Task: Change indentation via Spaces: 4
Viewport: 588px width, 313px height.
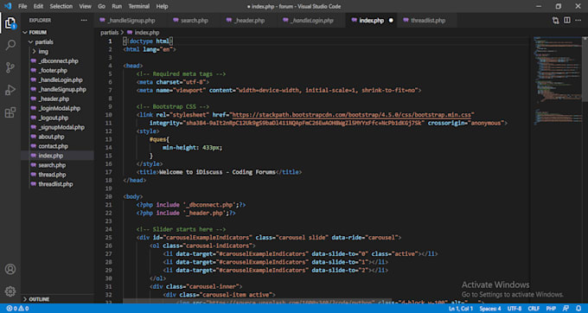Action: pyautogui.click(x=490, y=309)
